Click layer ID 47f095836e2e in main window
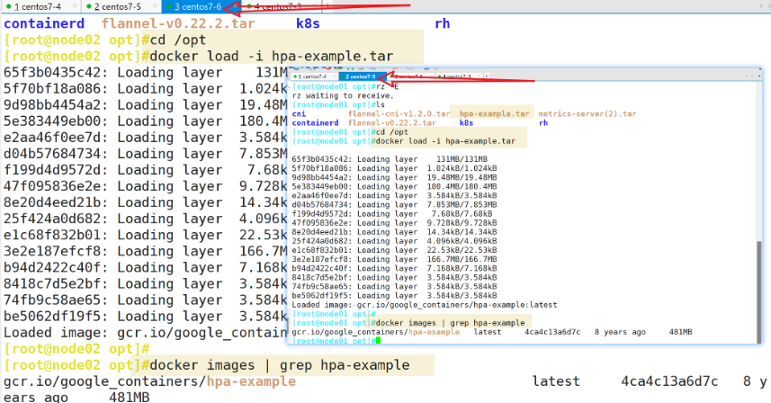771x403 pixels. 51,186
